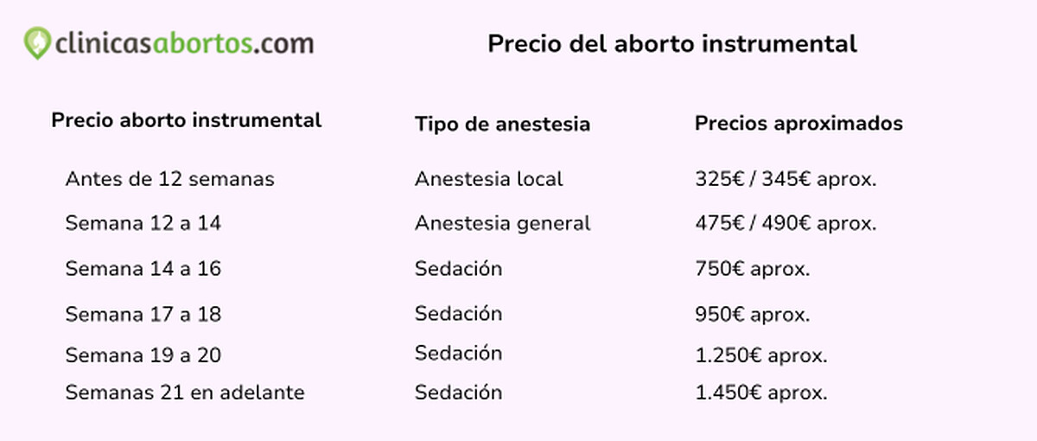This screenshot has width=1037, height=441.
Task: Open the clinicasabortos.com site name link
Action: (x=182, y=43)
